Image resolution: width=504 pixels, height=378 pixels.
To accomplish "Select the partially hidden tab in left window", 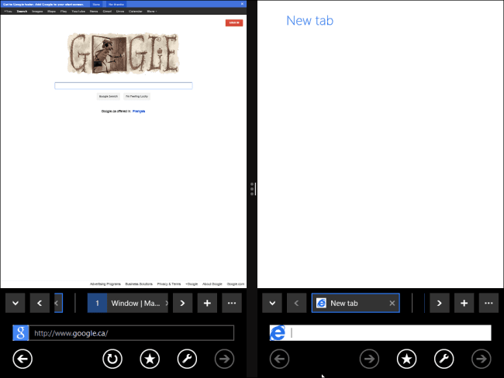I will click(x=58, y=303).
